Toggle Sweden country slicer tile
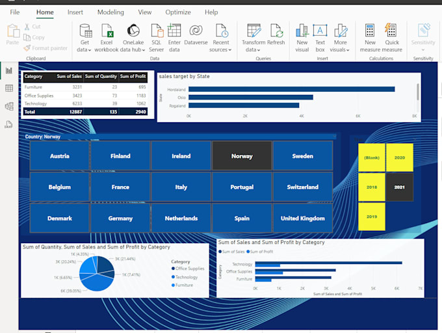This screenshot has width=442, height=333. [x=303, y=156]
